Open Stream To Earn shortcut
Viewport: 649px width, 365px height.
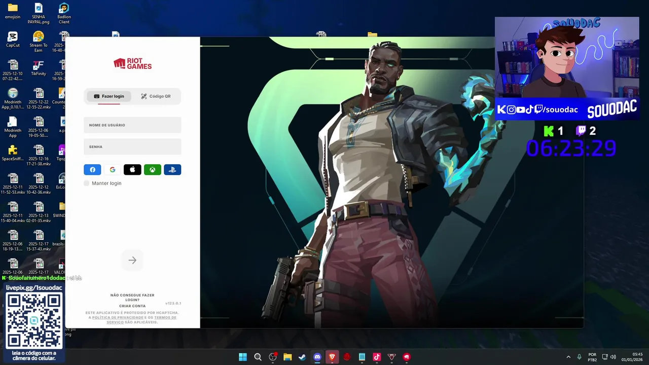tap(39, 42)
